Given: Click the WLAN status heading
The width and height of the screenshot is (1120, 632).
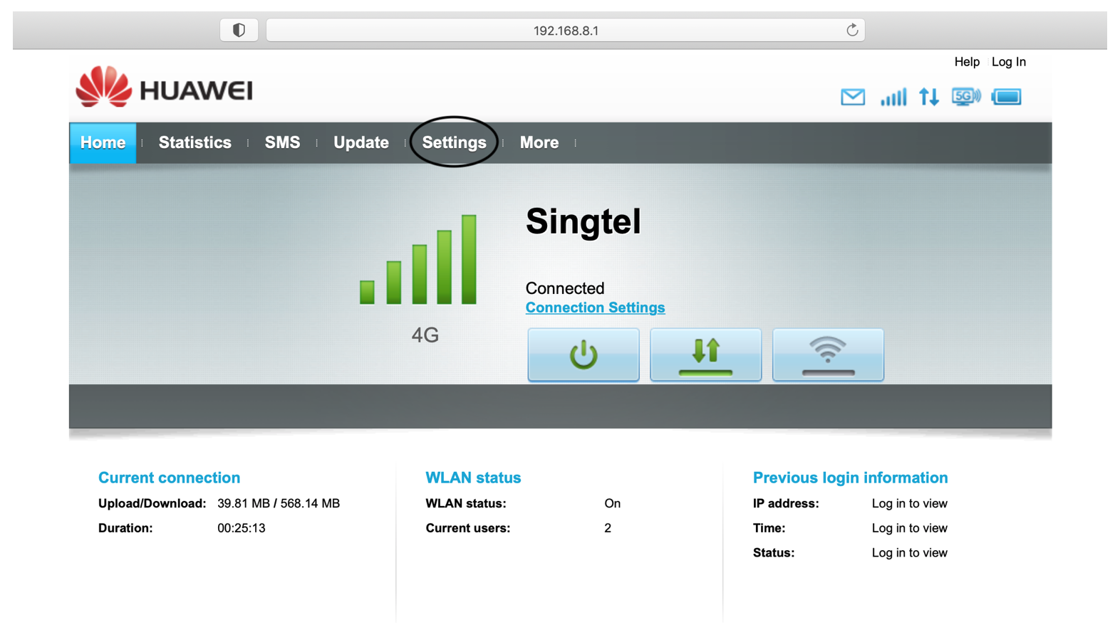Looking at the screenshot, I should 473,478.
